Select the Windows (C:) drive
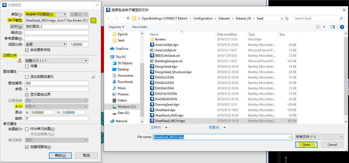349x163 pixels. click(124, 107)
